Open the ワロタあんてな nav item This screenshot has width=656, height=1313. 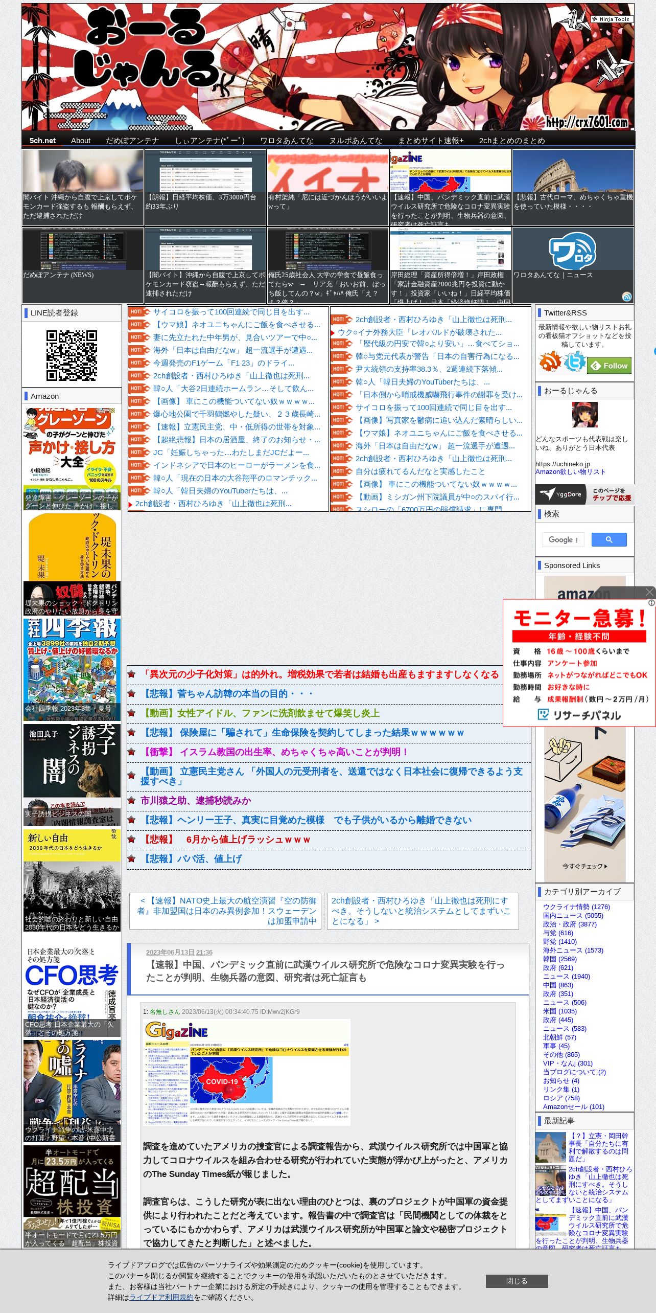click(287, 141)
